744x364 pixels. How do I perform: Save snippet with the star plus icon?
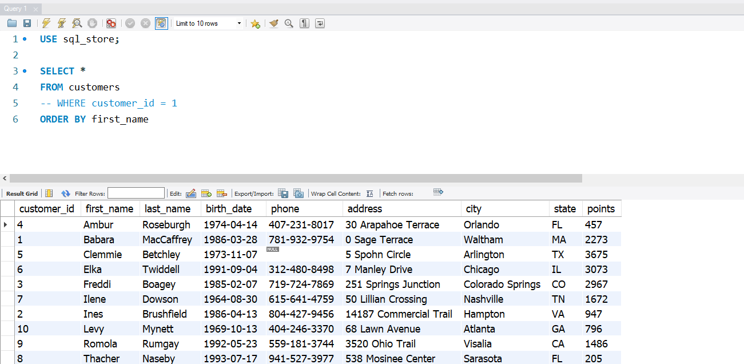tap(255, 23)
